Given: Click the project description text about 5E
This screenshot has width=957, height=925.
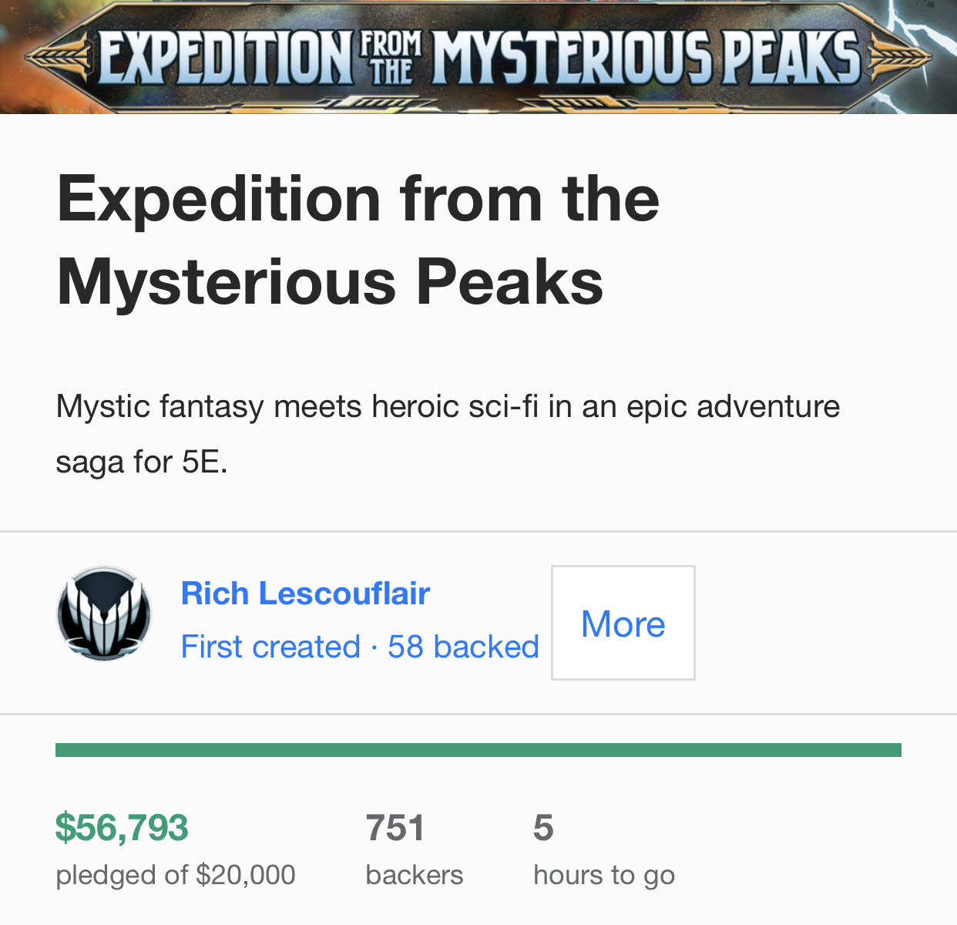Looking at the screenshot, I should click(x=447, y=433).
